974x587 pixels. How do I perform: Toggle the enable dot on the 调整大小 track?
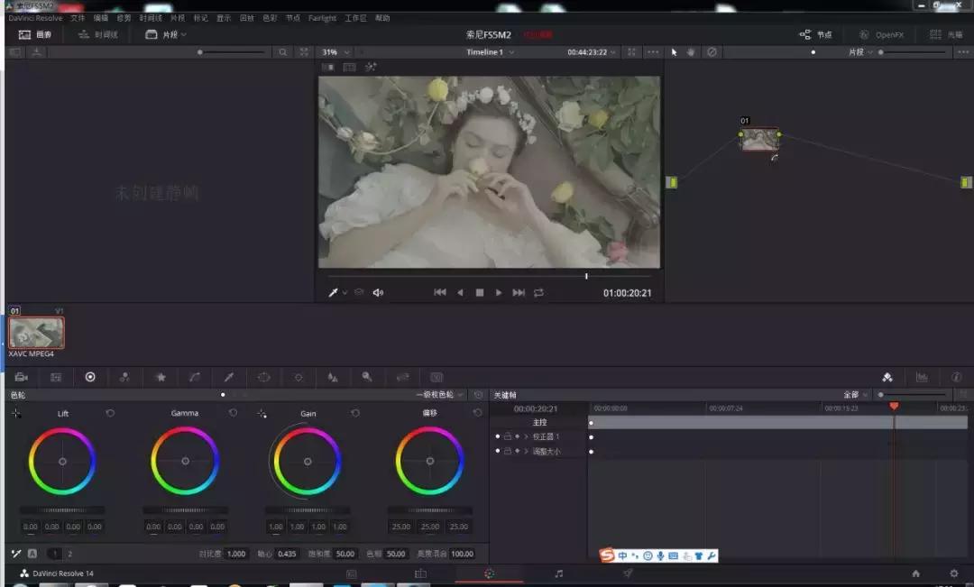[497, 451]
